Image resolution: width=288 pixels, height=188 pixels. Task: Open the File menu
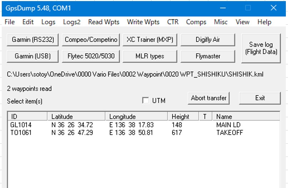coord(10,22)
